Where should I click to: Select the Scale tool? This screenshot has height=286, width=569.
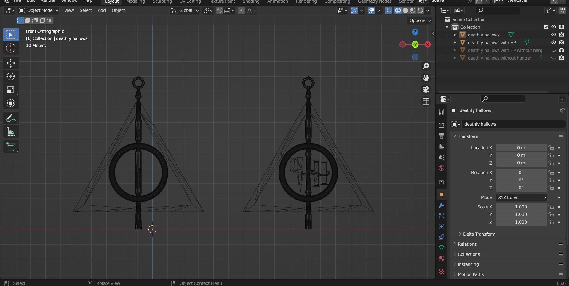[x=11, y=90]
